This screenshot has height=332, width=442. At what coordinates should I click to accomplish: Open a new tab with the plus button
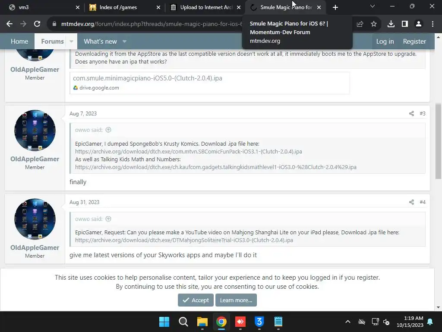(335, 7)
